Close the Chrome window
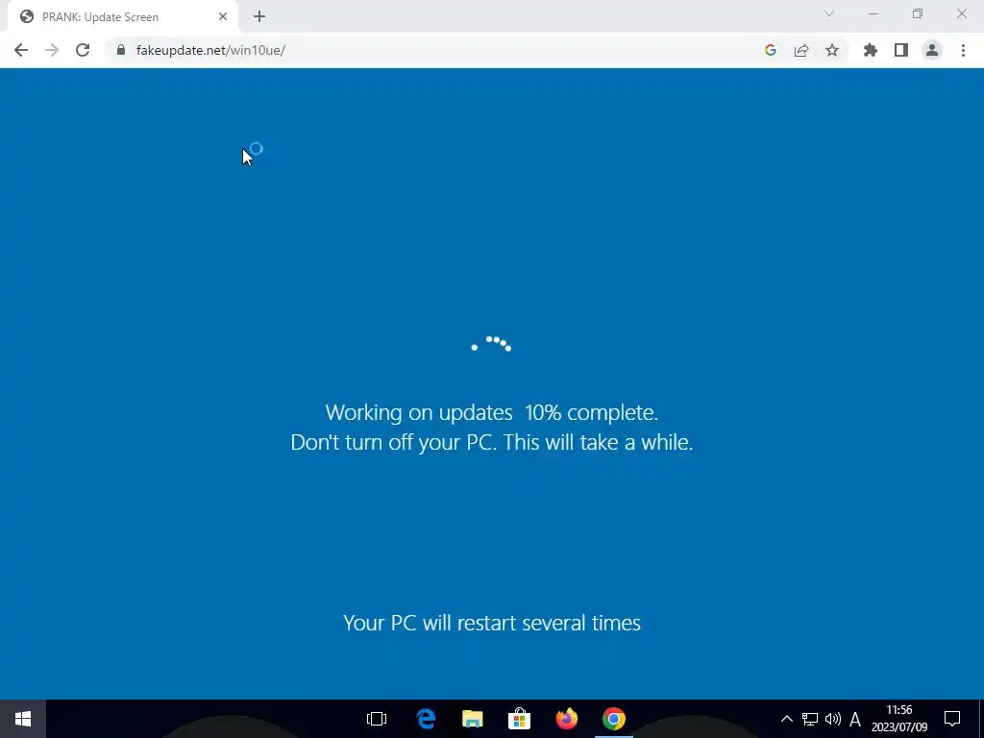 pyautogui.click(x=961, y=13)
